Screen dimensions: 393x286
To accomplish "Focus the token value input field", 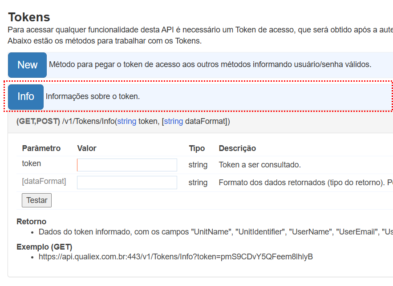I will pyautogui.click(x=127, y=165).
